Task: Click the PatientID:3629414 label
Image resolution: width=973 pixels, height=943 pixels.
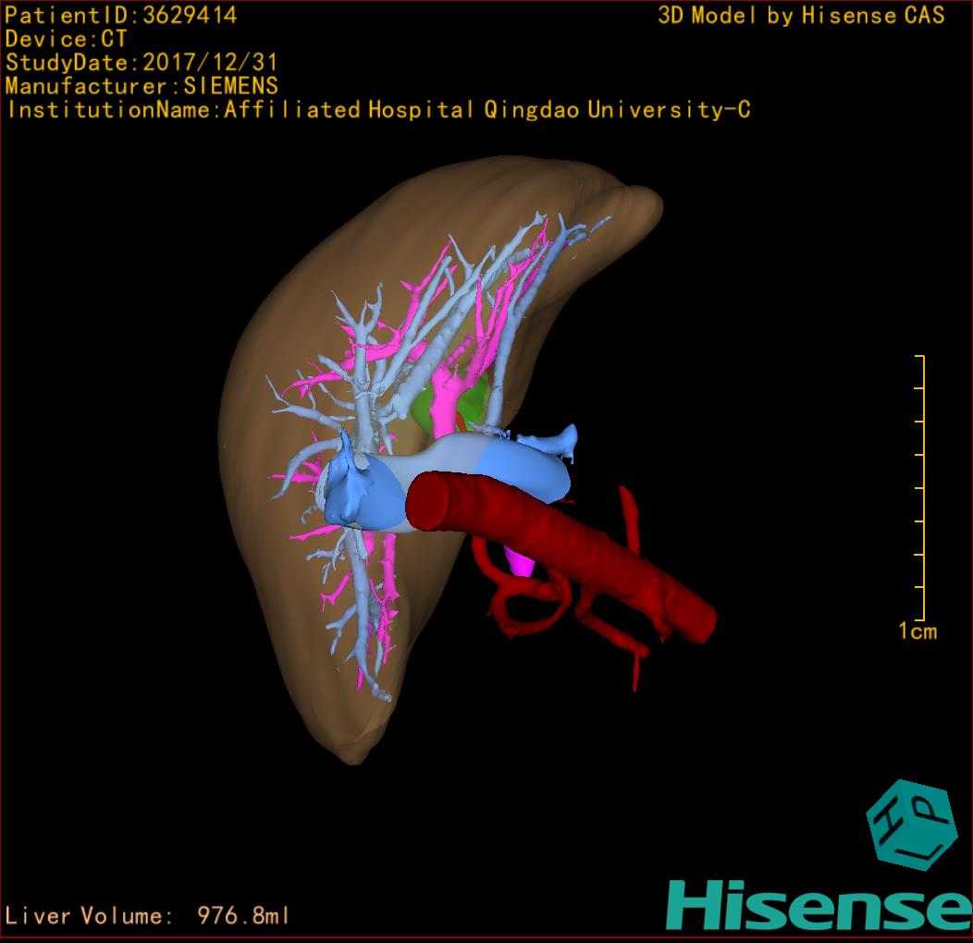Action: [x=121, y=16]
